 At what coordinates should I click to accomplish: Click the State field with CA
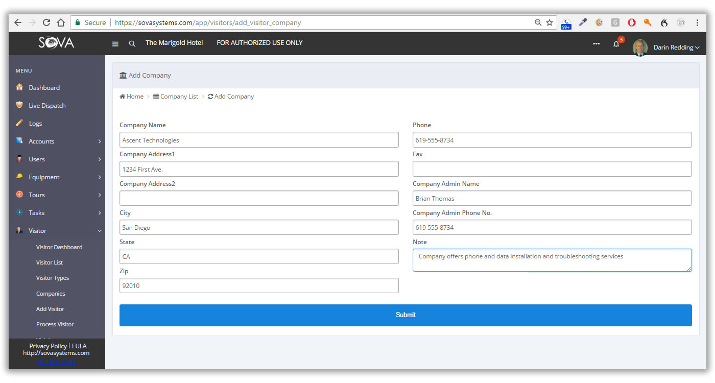(259, 256)
